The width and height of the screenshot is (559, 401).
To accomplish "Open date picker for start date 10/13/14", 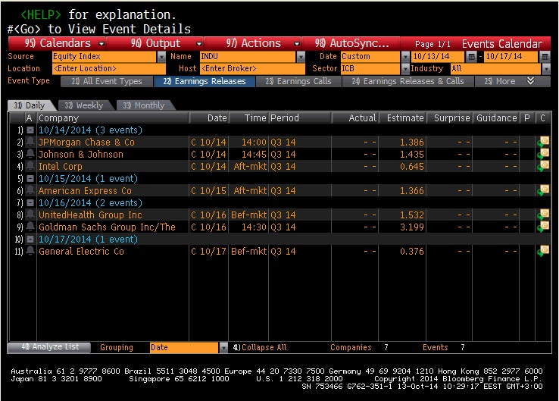I will 471,56.
